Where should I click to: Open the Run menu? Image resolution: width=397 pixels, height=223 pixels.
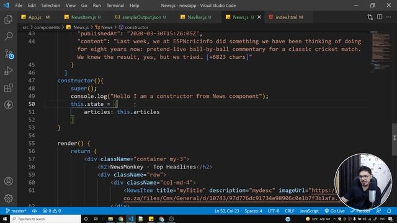coord(97,6)
